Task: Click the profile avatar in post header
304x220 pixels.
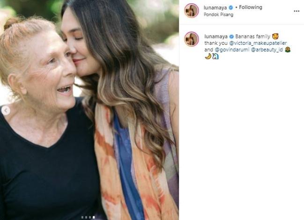Action: point(191,10)
